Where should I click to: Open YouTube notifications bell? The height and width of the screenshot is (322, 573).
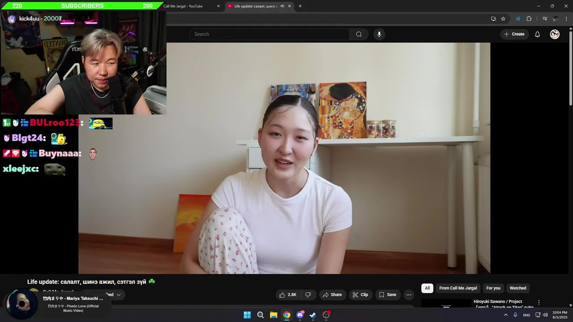537,34
